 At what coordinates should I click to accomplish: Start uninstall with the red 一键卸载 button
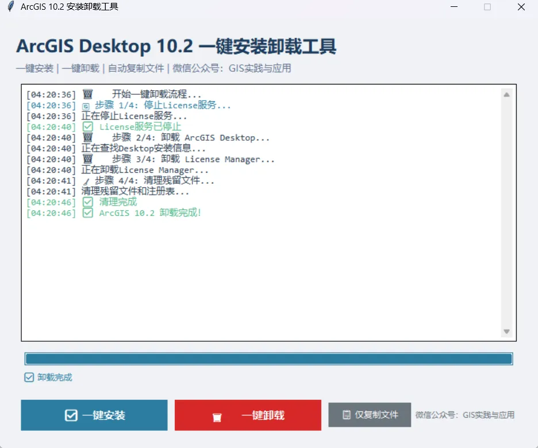coord(248,415)
